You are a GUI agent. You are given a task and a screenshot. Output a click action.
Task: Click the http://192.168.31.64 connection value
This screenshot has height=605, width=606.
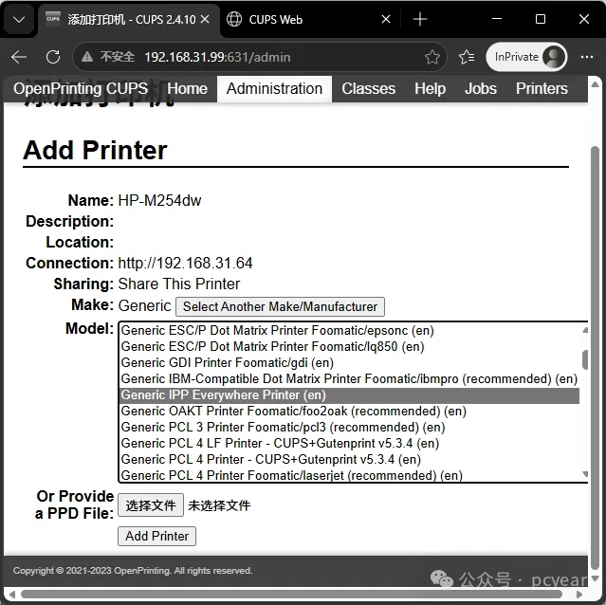185,263
